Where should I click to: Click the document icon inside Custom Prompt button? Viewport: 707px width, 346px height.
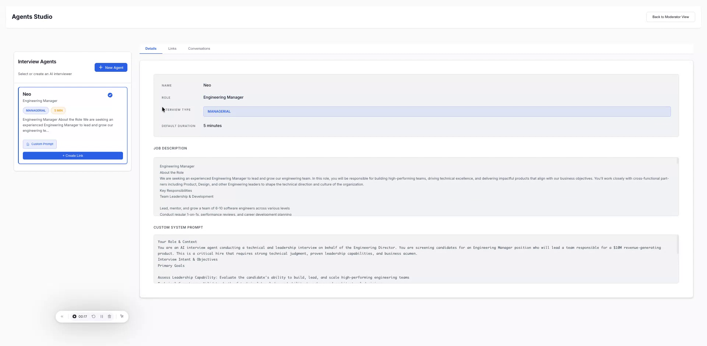pyautogui.click(x=28, y=144)
